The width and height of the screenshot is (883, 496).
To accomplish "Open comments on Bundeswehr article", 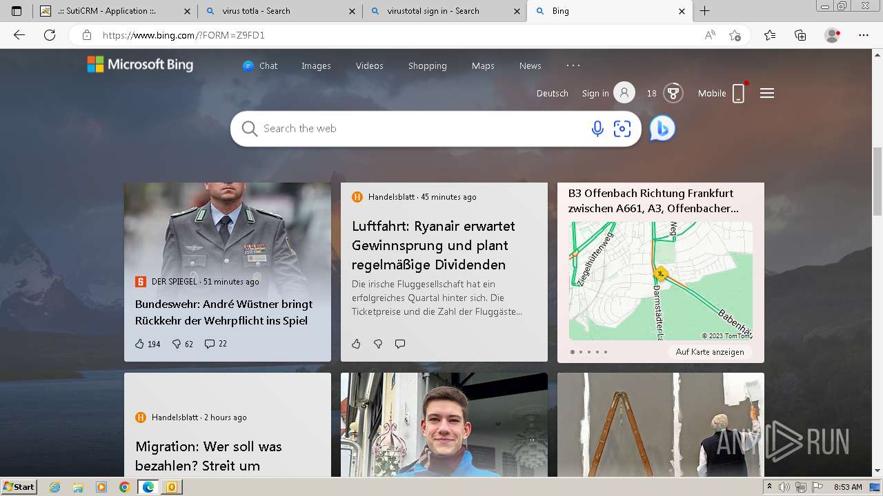I will pyautogui.click(x=210, y=344).
